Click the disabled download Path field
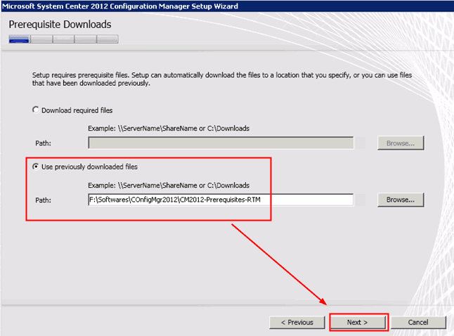The image size is (454, 336). [221, 143]
